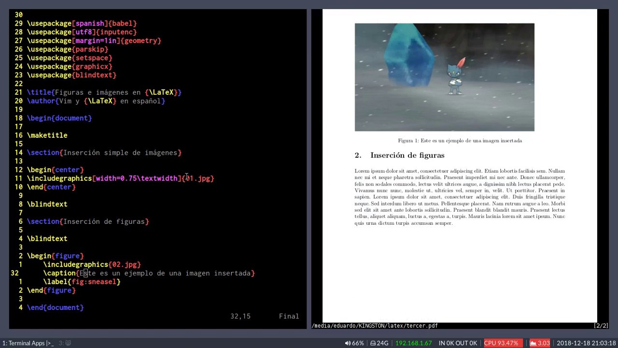
Task: Click the \section{Inserción de figuras} line
Action: coord(88,221)
